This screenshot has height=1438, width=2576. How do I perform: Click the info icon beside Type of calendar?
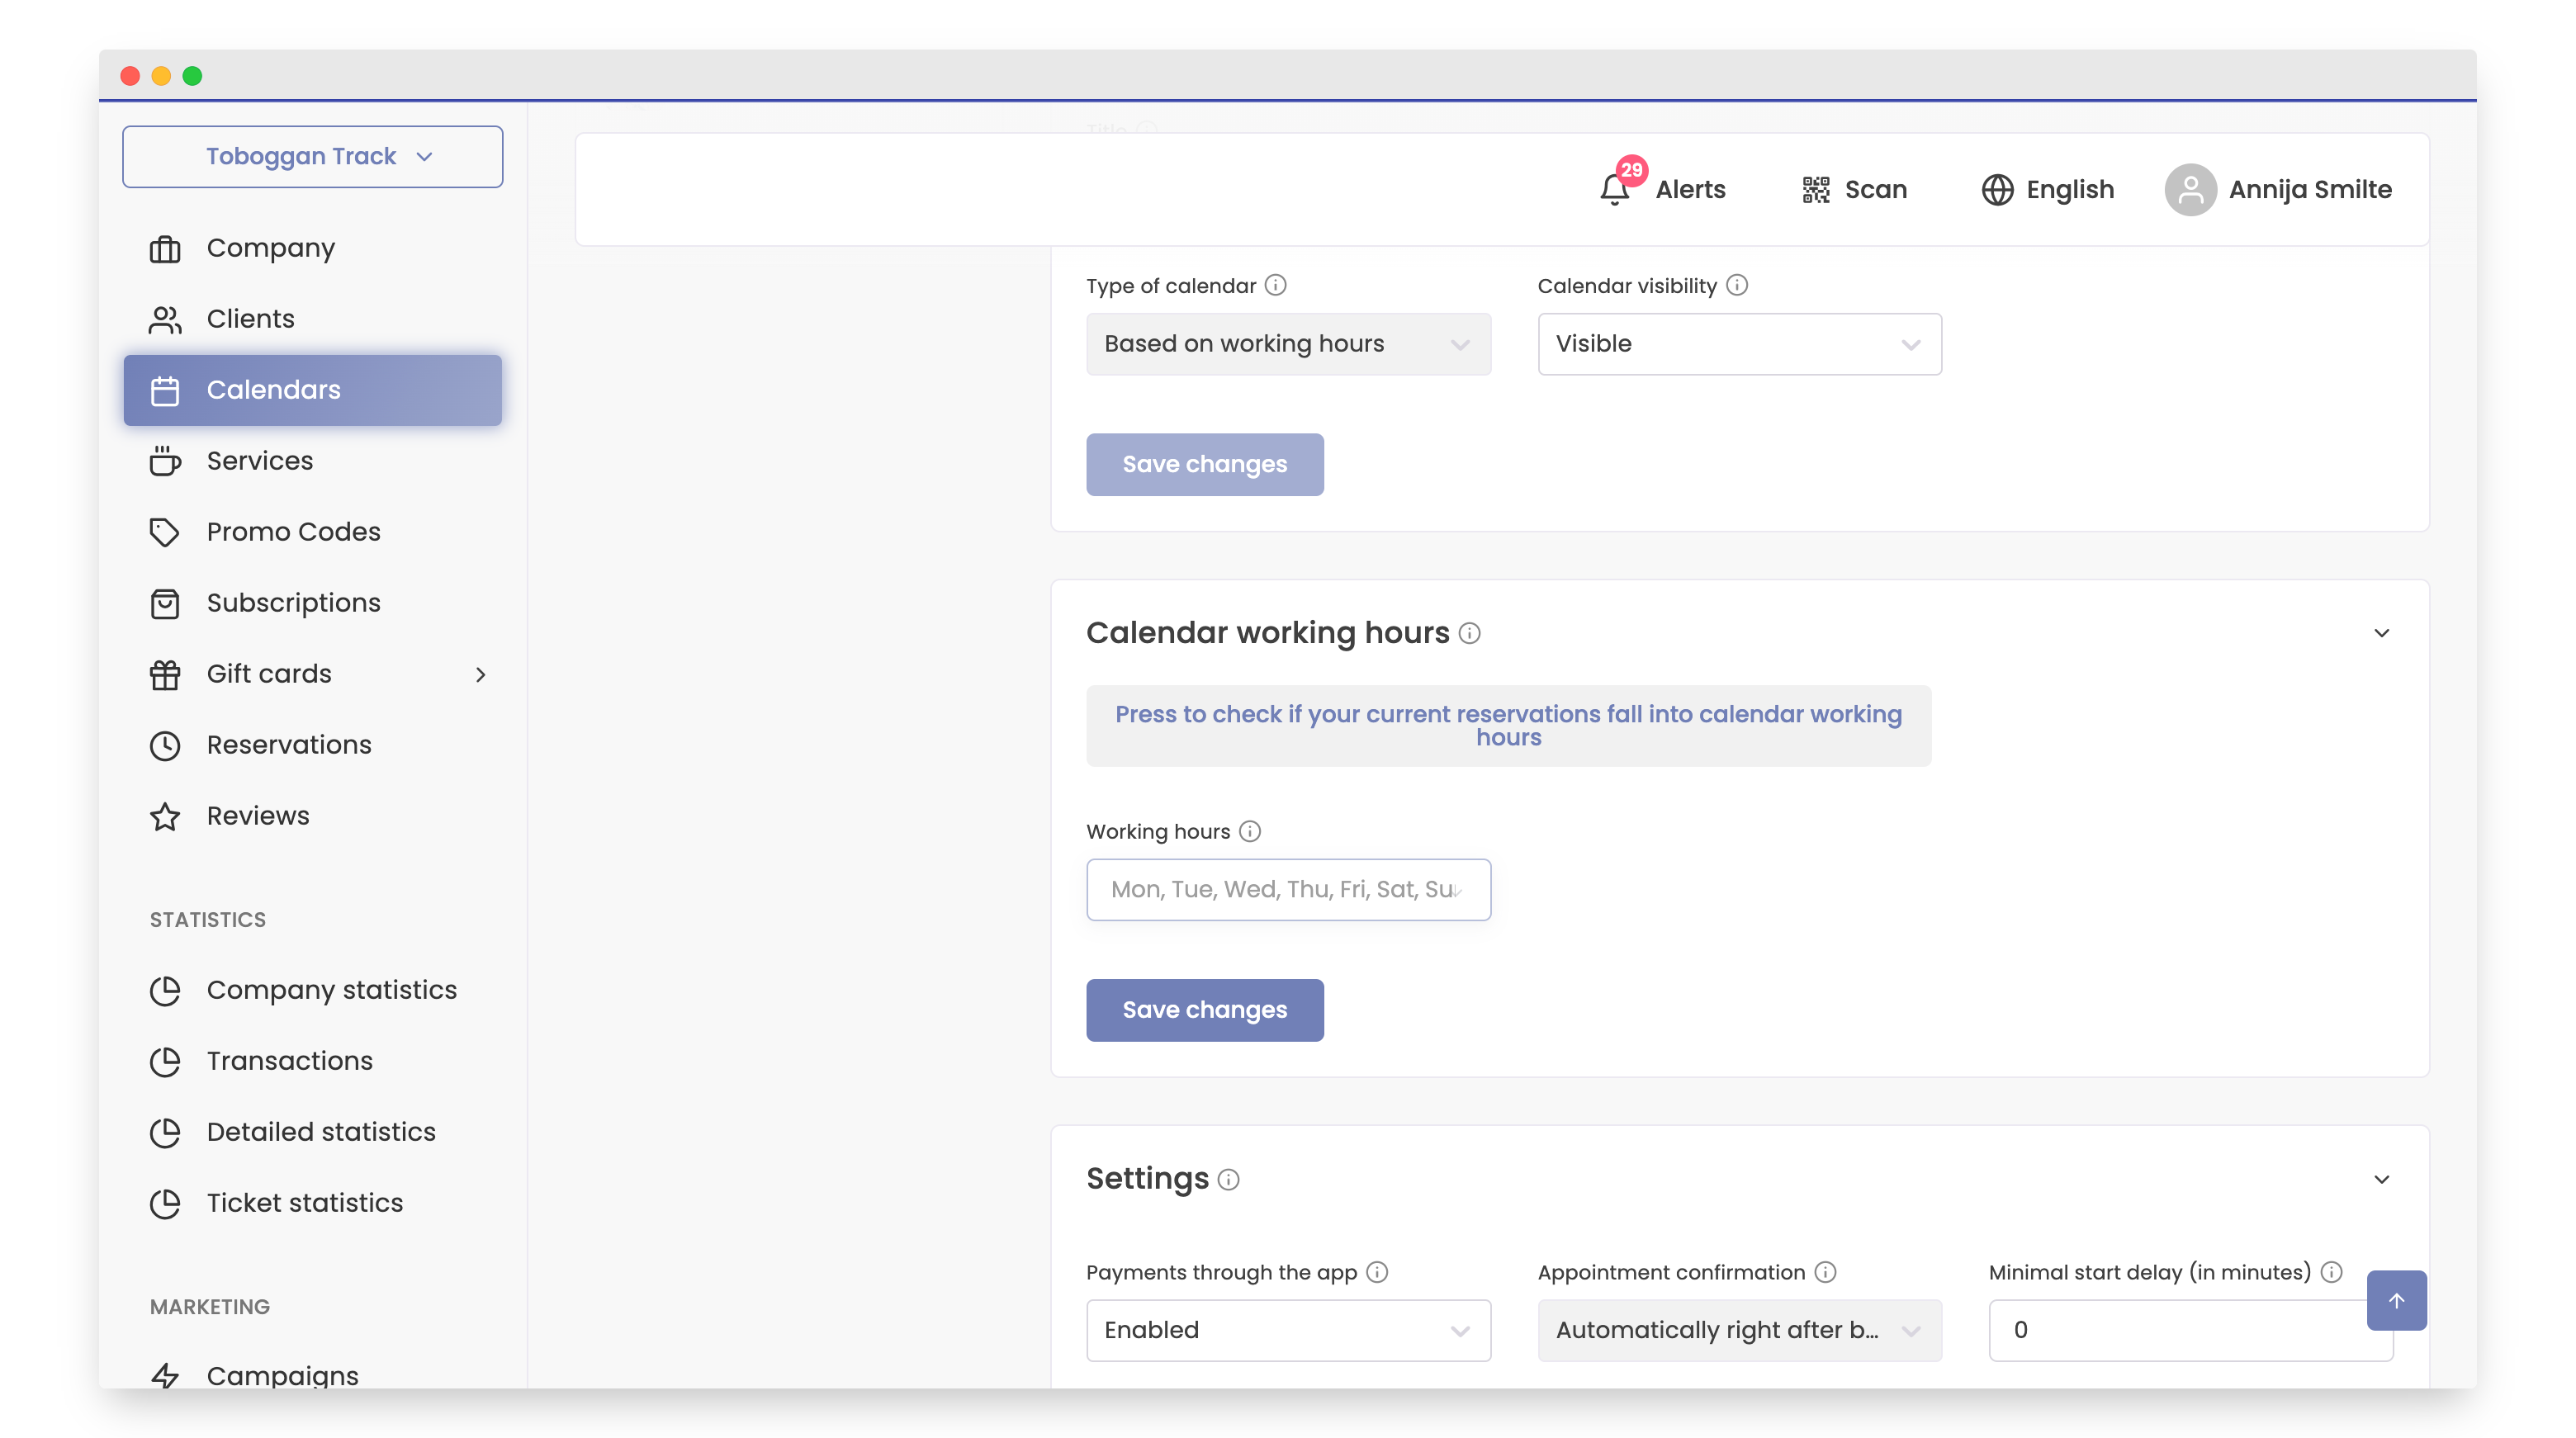pos(1275,285)
